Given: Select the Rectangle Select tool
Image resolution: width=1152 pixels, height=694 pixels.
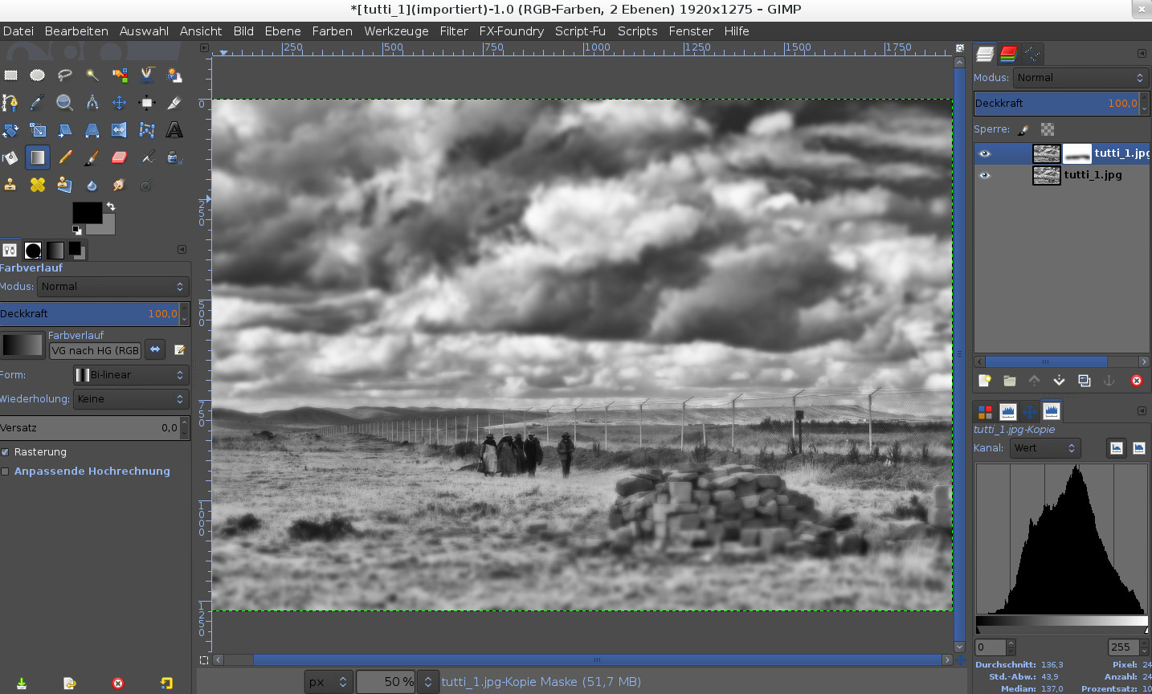Looking at the screenshot, I should pos(10,76).
